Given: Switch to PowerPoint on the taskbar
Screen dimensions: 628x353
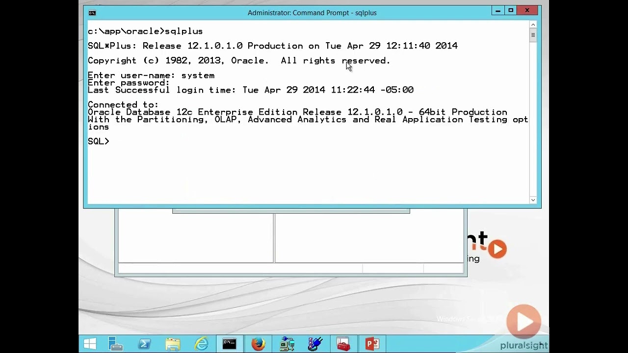Looking at the screenshot, I should 372,344.
